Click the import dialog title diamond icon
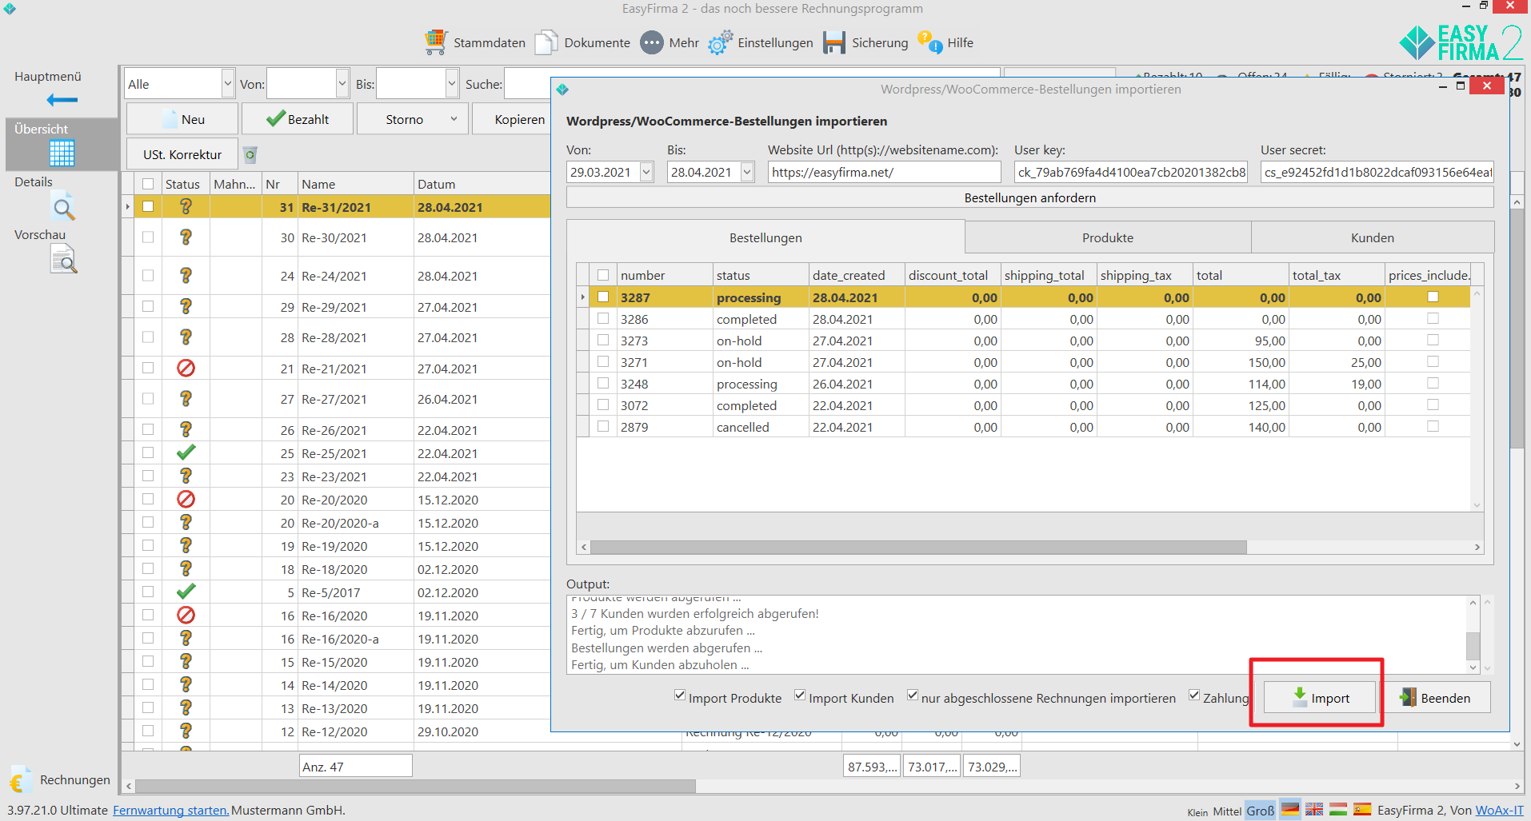Viewport: 1531px width, 821px height. [x=562, y=90]
